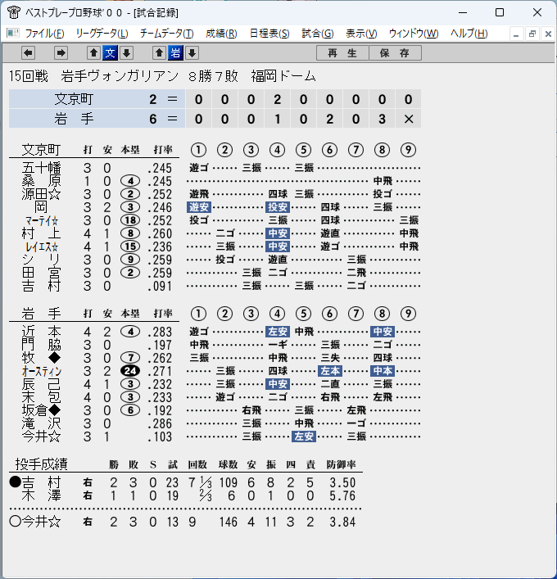Restore the inner document window

click(x=532, y=34)
